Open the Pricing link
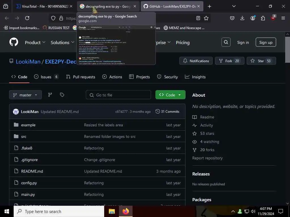Screen dimensions: 290x217 pos(183,42)
